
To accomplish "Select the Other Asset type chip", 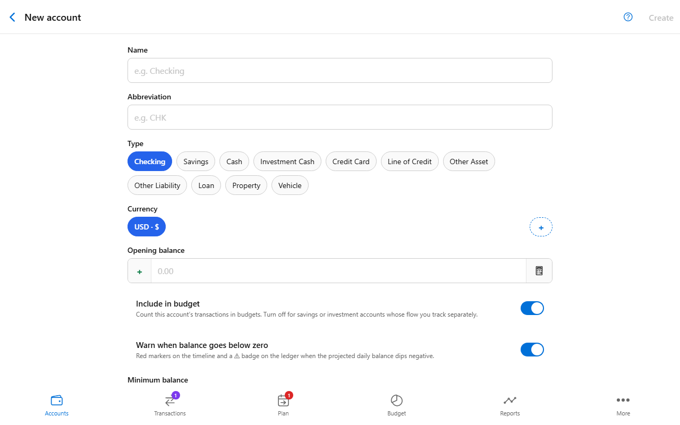I will (469, 161).
